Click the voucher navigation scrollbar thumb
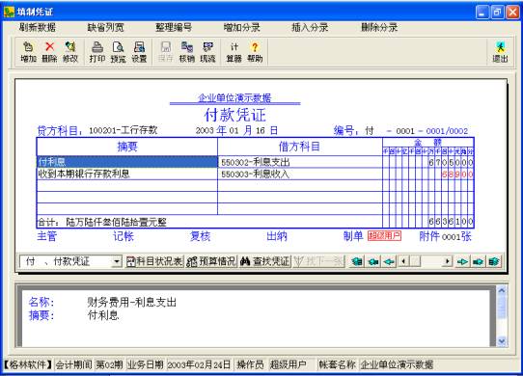The width and height of the screenshot is (523, 376). point(415,261)
